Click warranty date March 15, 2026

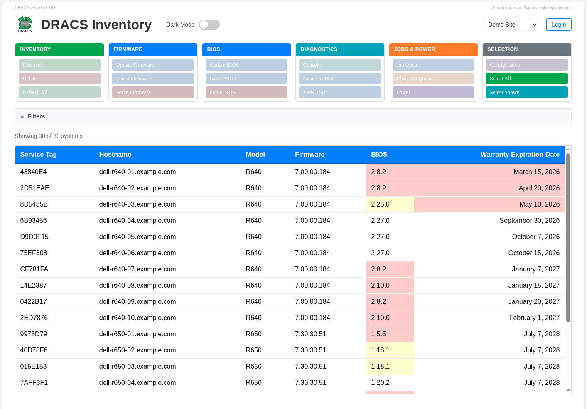point(536,172)
